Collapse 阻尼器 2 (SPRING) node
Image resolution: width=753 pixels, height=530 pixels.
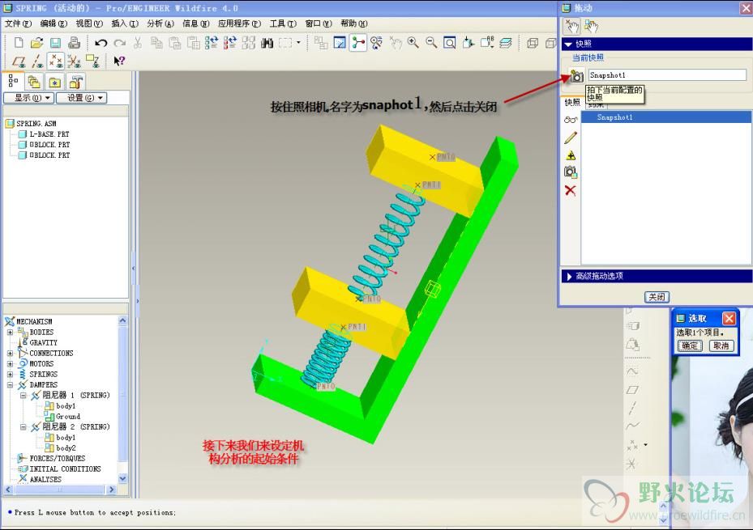[23, 426]
